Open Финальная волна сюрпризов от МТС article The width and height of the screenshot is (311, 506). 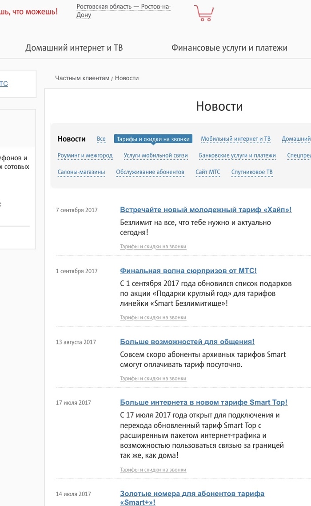coord(188,271)
